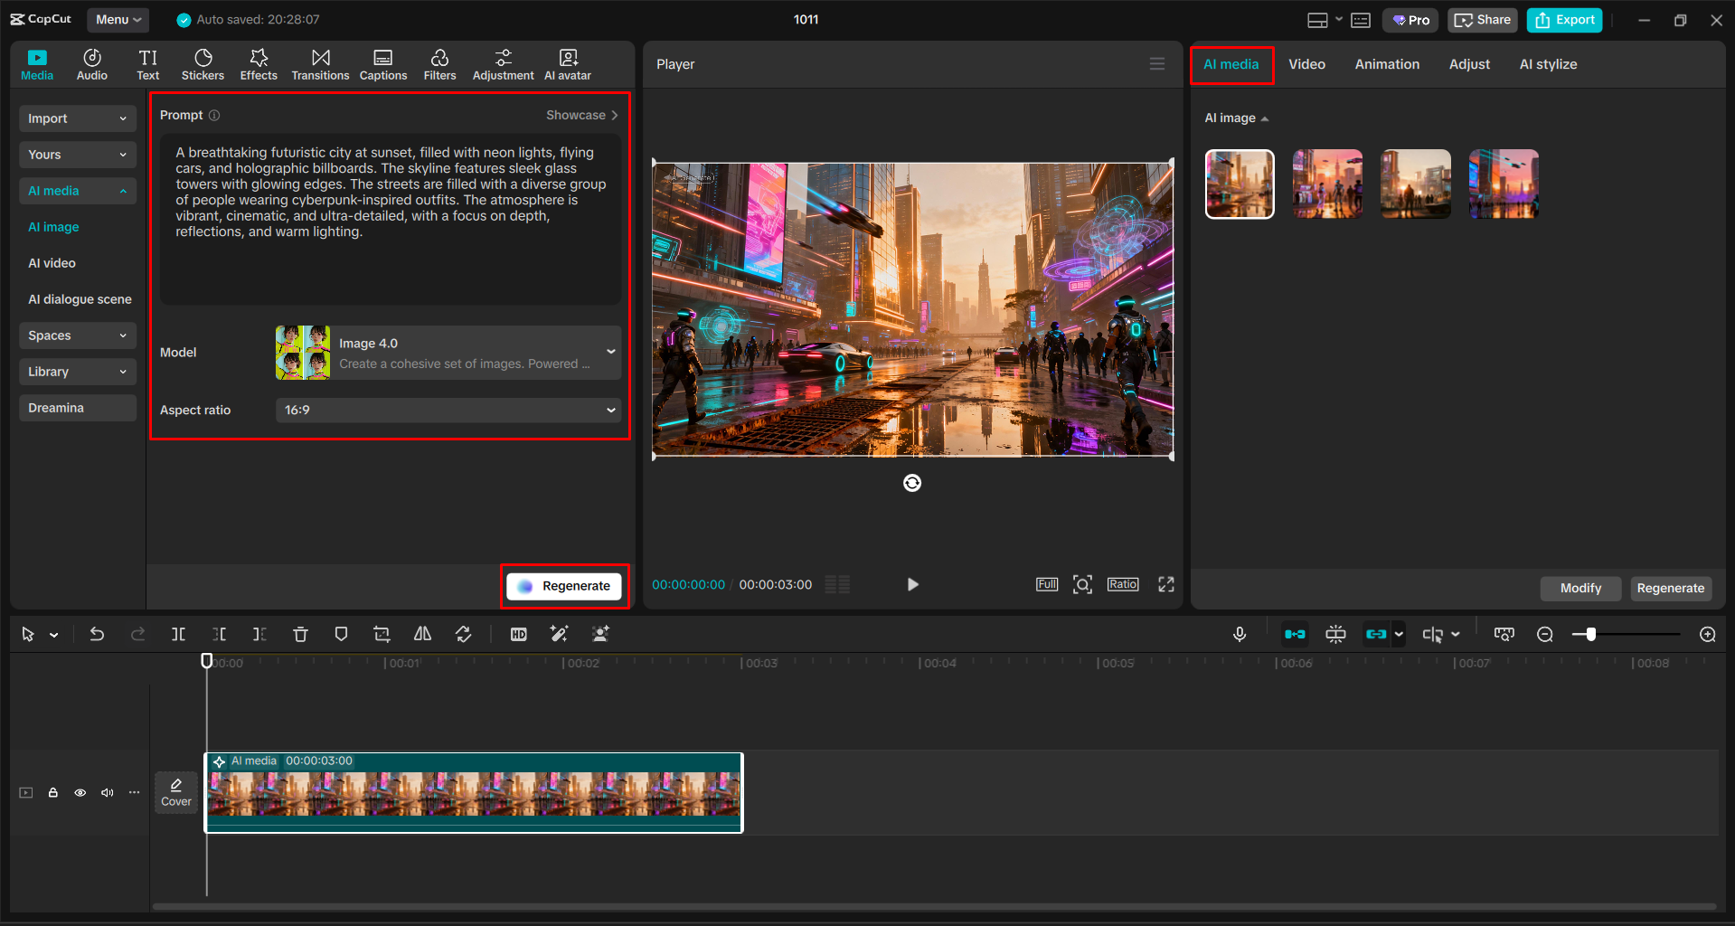This screenshot has width=1735, height=926.
Task: Open the Transitions panel
Action: (x=320, y=63)
